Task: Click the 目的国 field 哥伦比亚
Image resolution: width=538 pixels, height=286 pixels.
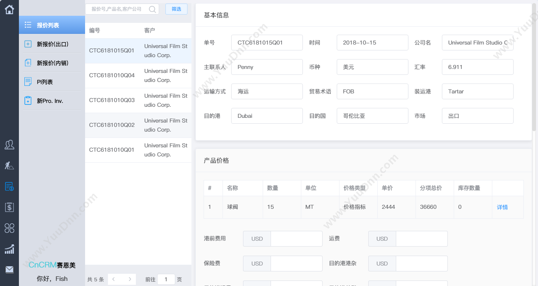Action: coord(373,116)
